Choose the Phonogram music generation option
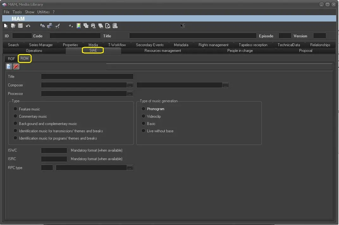 tap(143, 109)
